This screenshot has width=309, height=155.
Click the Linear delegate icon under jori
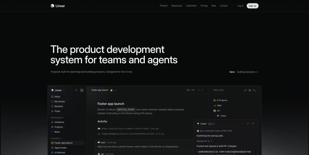tap(218, 116)
